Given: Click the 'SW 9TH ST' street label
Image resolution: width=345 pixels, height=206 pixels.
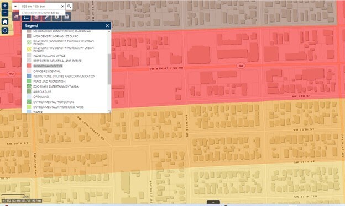Looking at the screenshot, I should (x=301, y=96).
